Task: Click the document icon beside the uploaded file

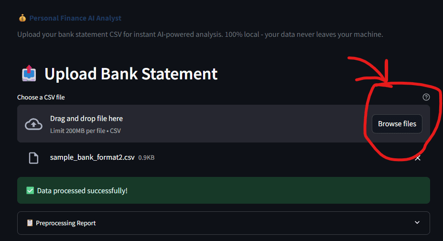Action: pos(33,158)
